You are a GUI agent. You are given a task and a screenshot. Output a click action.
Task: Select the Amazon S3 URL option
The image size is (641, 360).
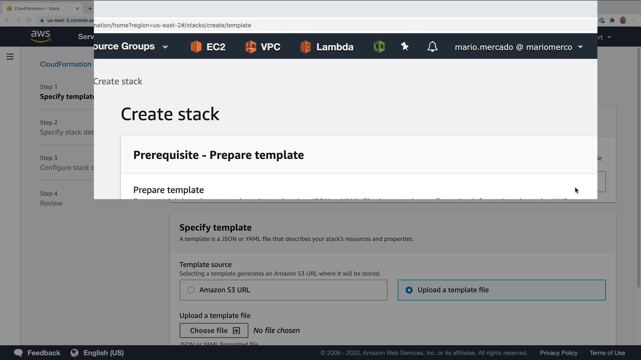click(191, 290)
